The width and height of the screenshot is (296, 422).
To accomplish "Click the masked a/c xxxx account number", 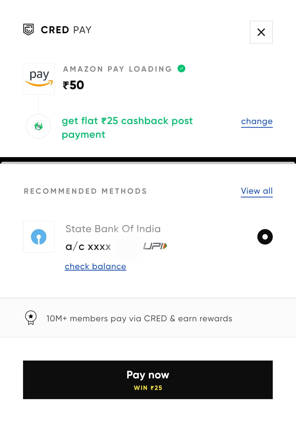I will (x=88, y=247).
